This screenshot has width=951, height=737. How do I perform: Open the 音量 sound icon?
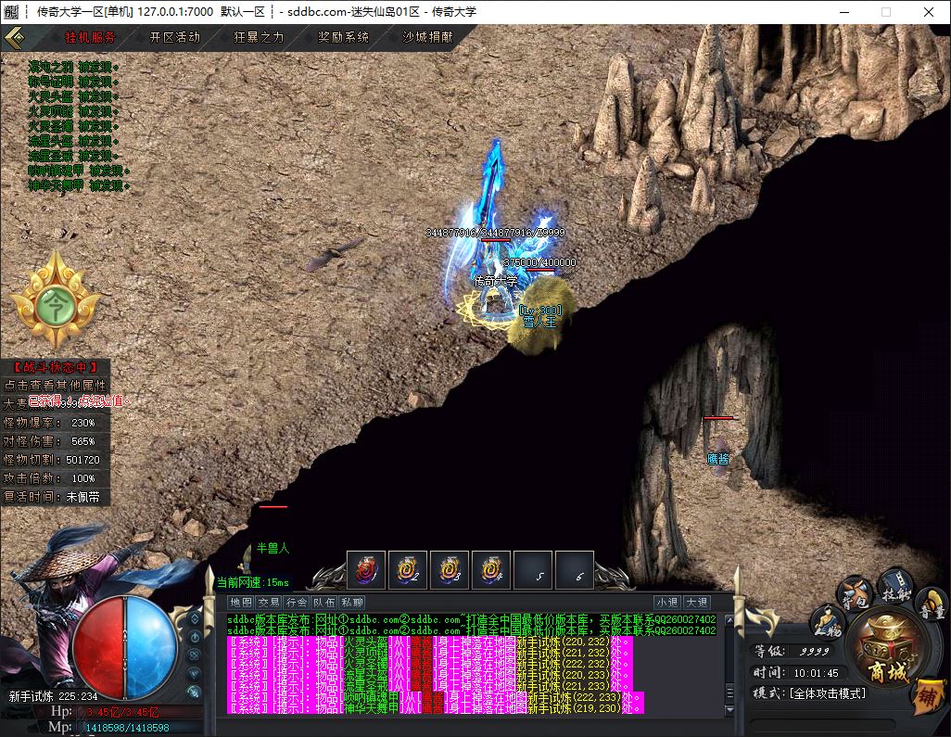pos(932,606)
